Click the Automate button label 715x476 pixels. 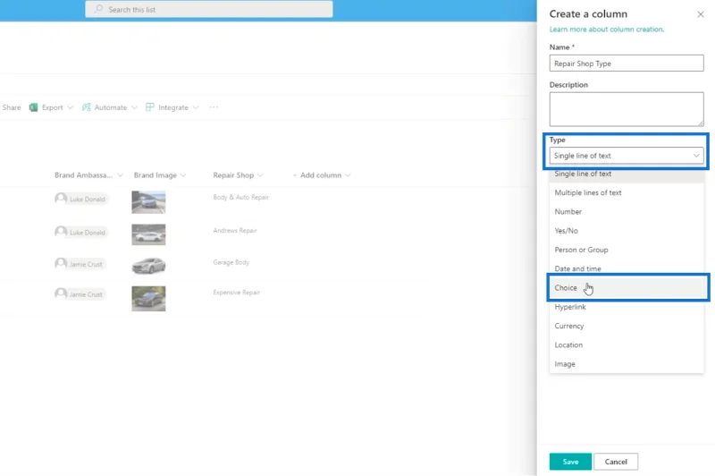[110, 107]
